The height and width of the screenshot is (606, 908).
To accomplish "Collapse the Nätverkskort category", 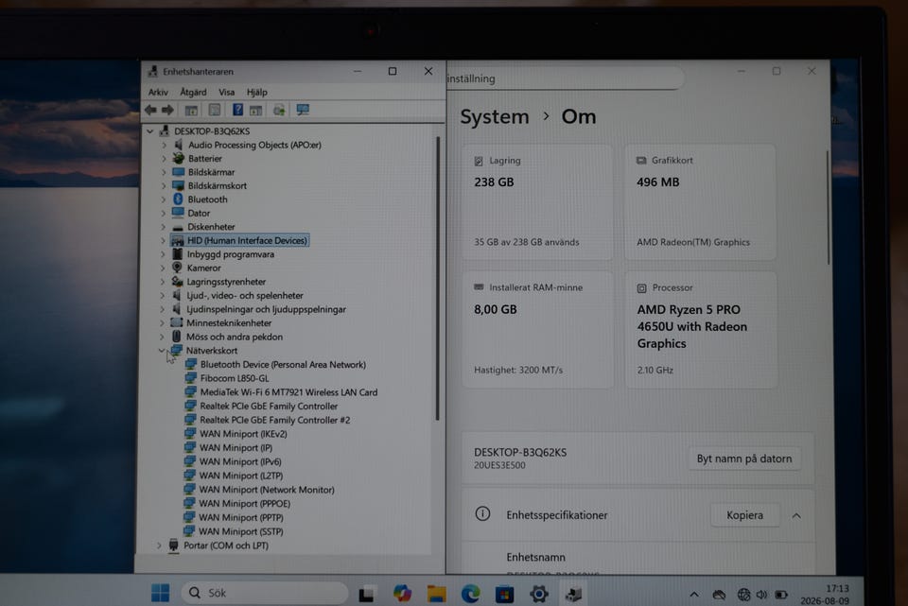I will point(162,350).
